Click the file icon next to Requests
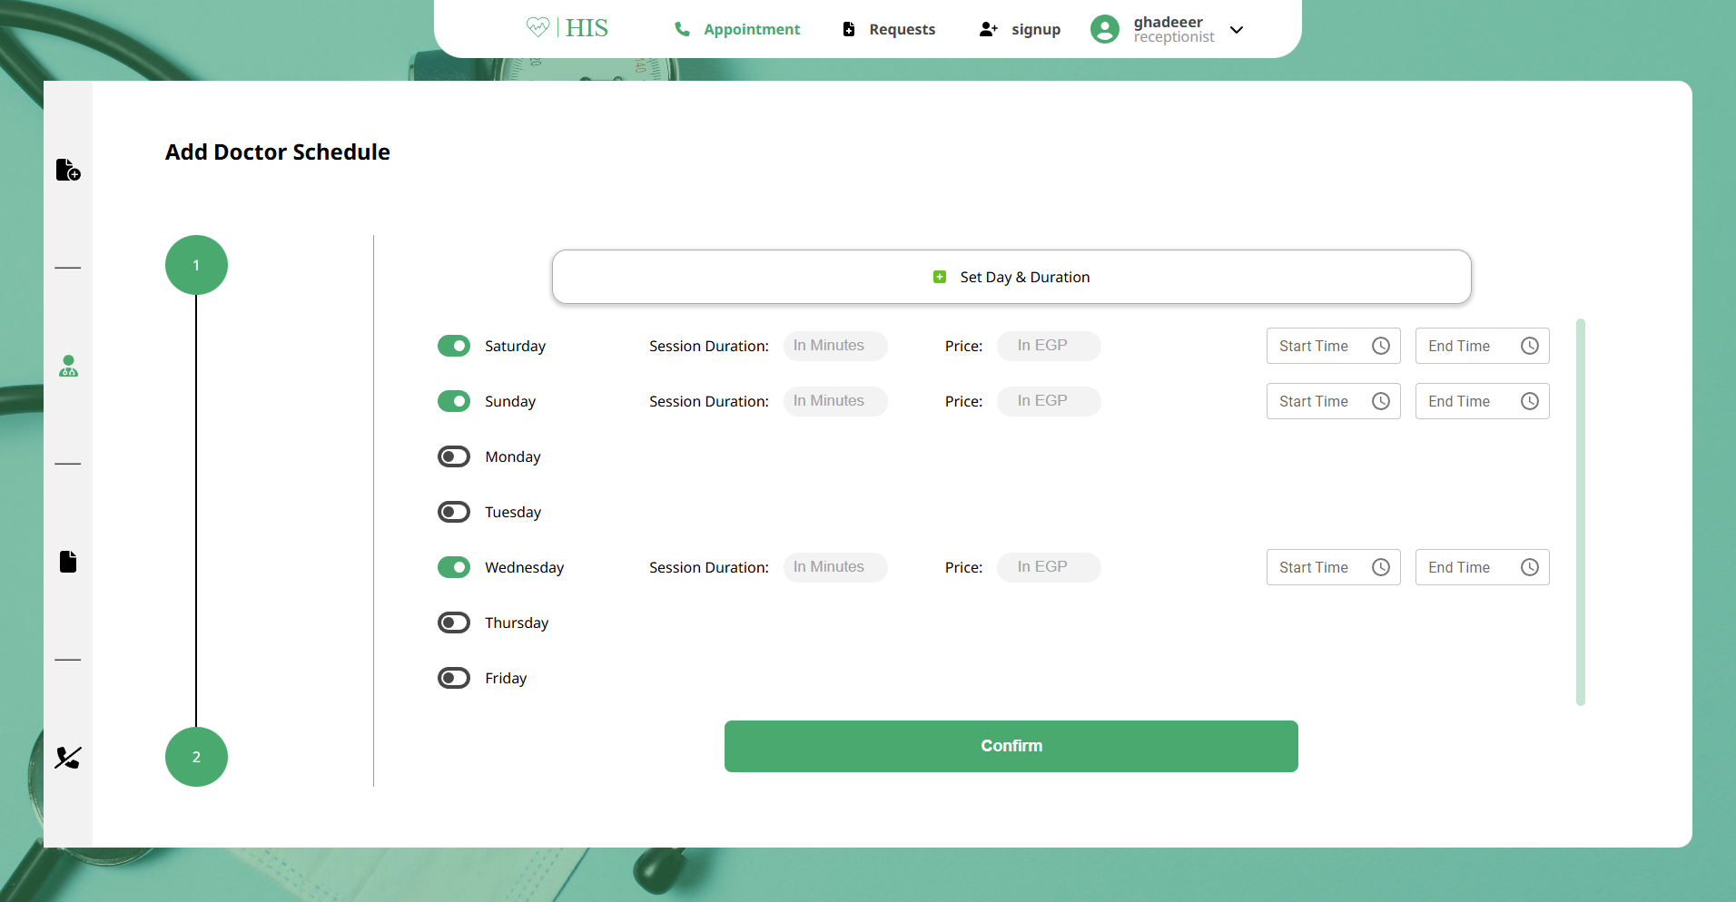The image size is (1736, 902). coord(848,29)
